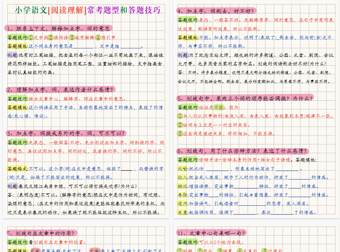
Task: Click the green highlighted 不能 under heading 5
Action: (218, 107)
